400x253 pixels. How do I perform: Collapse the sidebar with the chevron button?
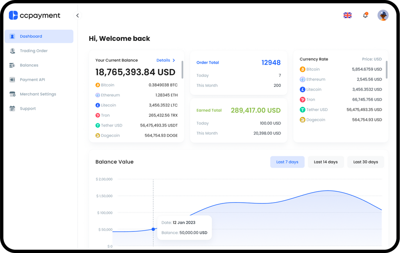tap(78, 16)
